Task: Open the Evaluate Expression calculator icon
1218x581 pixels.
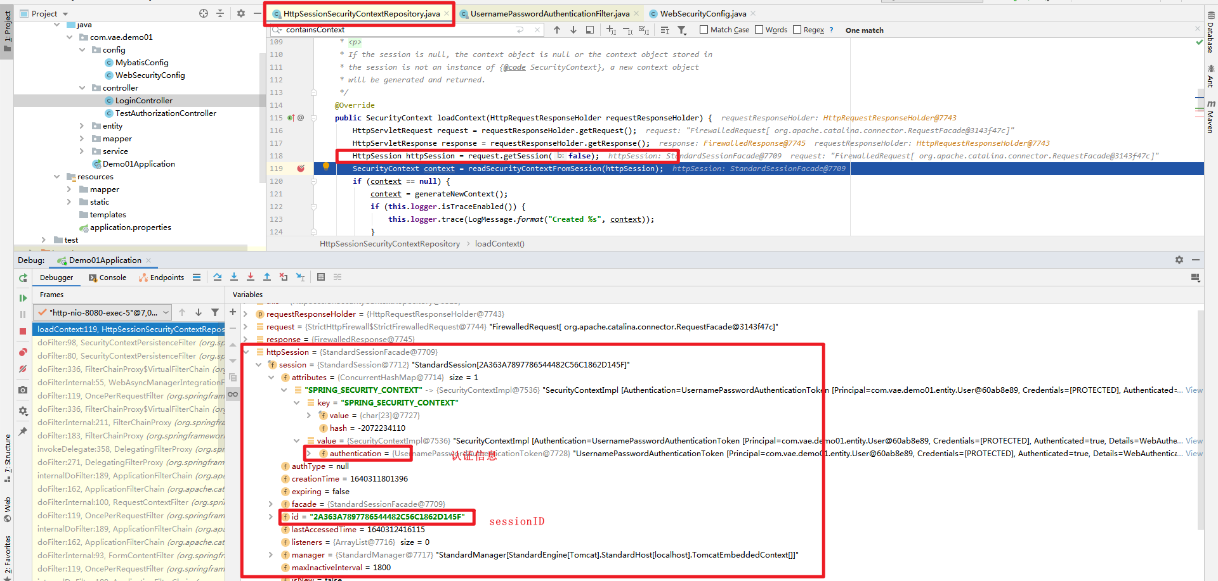Action: (322, 277)
